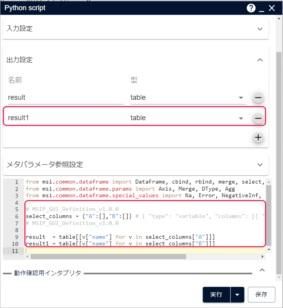Click code line 6 'select_columns' text
283x308 pixels.
click(x=49, y=216)
